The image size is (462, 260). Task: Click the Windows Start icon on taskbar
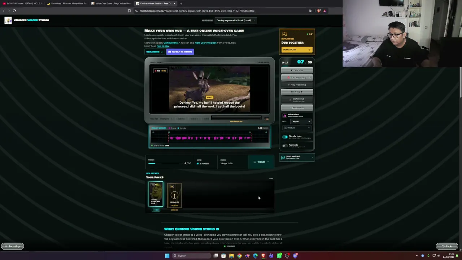click(167, 256)
